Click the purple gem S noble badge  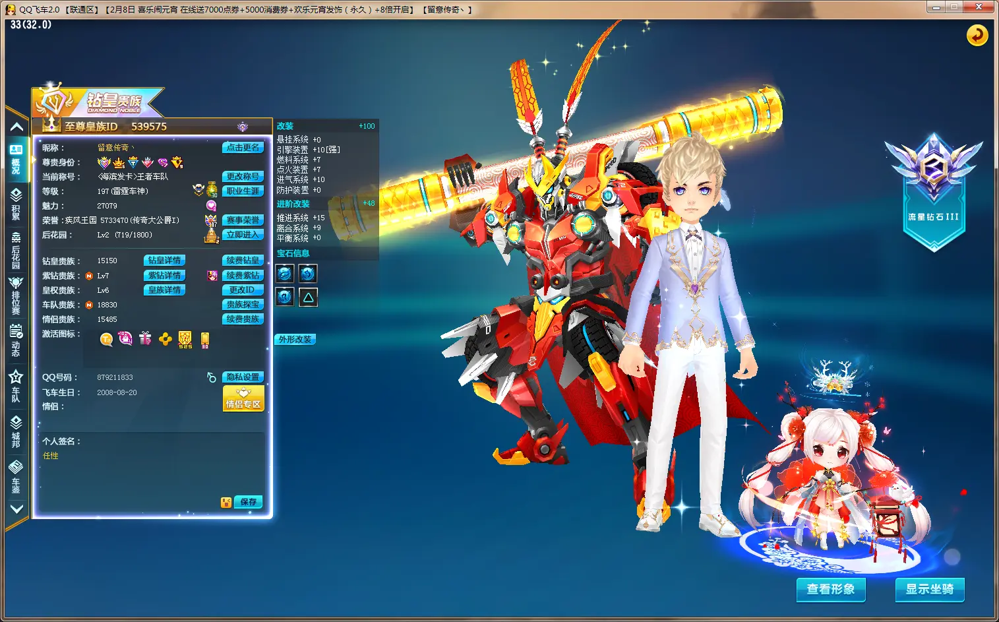click(x=162, y=162)
